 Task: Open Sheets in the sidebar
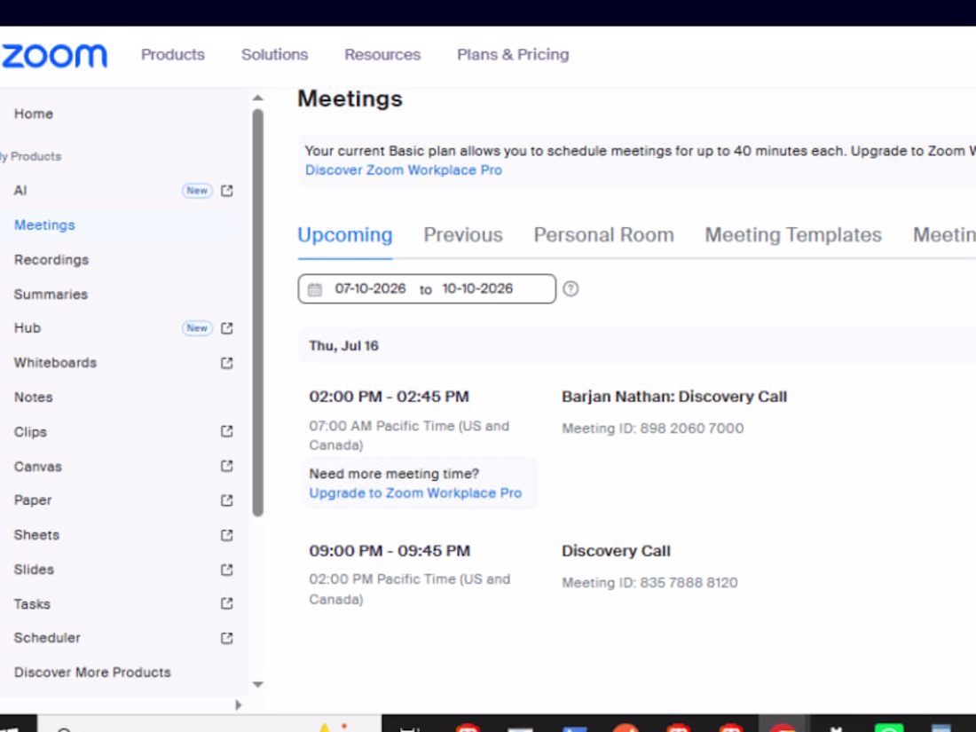[x=36, y=535]
